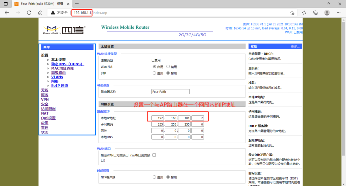Open the browser home page icon
Image resolution: width=346 pixels, height=187 pixels.
40,13
